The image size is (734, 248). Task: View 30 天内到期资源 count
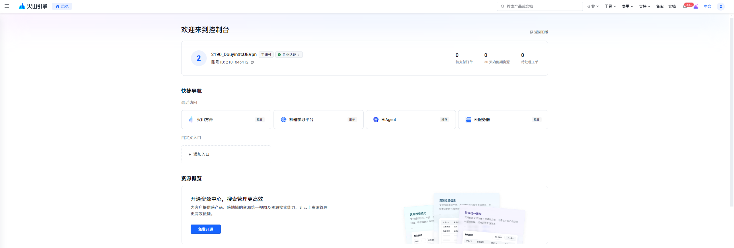point(497,58)
